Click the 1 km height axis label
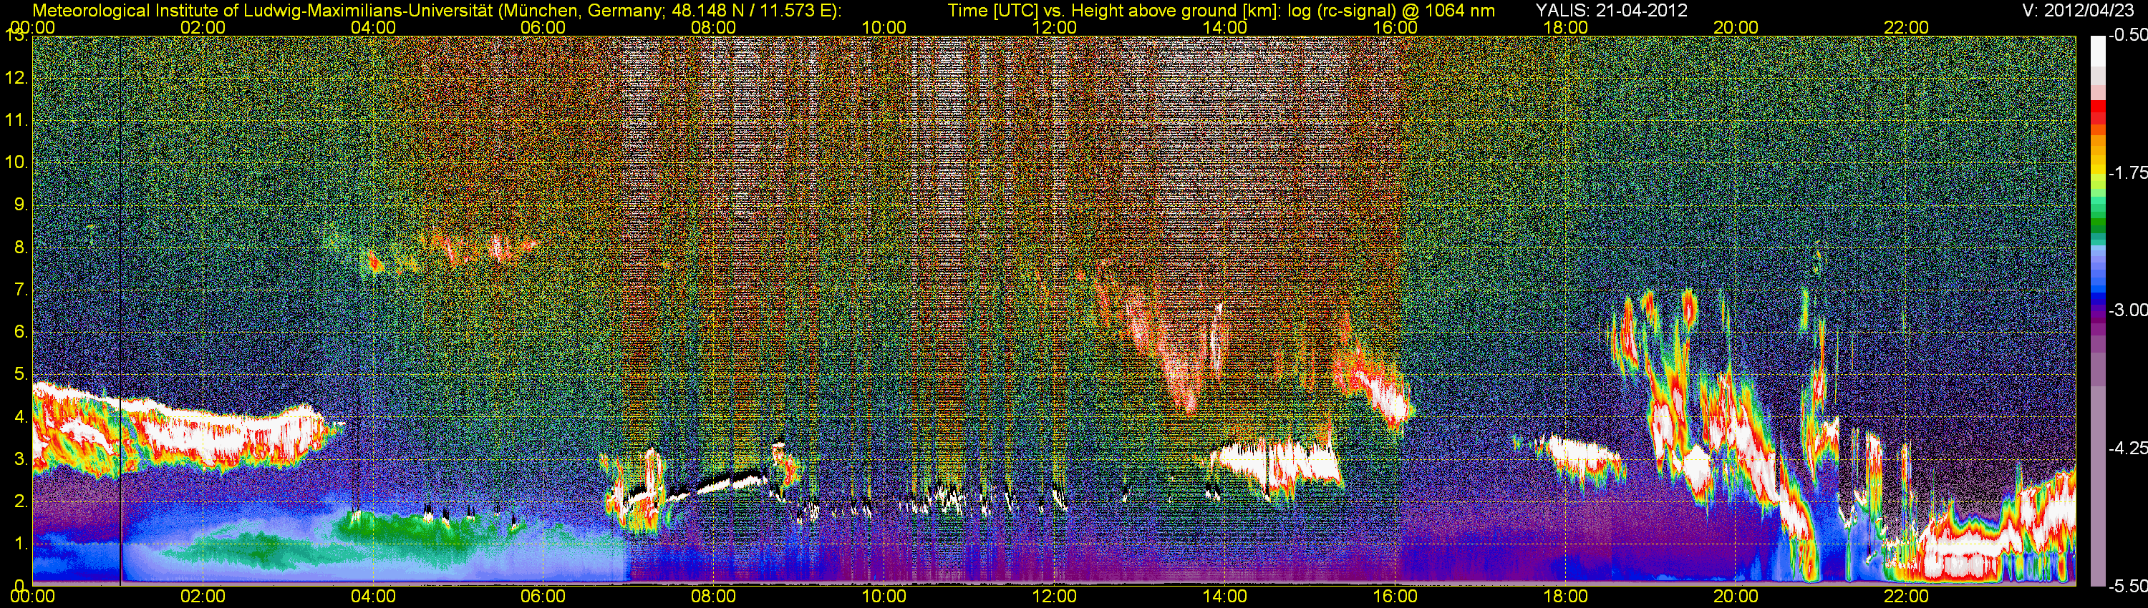The width and height of the screenshot is (2148, 608). pos(21,544)
